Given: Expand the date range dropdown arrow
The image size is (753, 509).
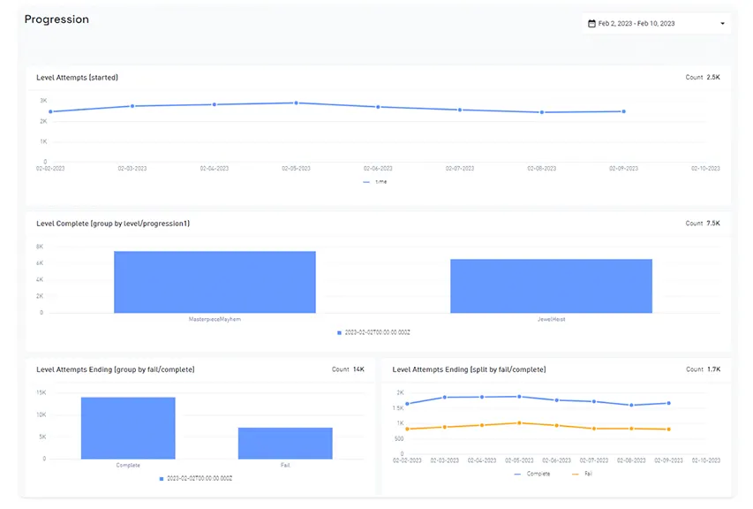Looking at the screenshot, I should [x=722, y=24].
